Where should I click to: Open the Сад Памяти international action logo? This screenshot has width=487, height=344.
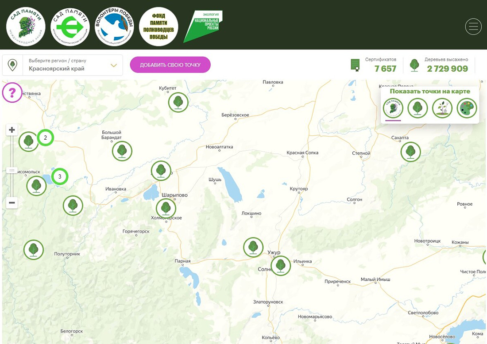point(26,27)
